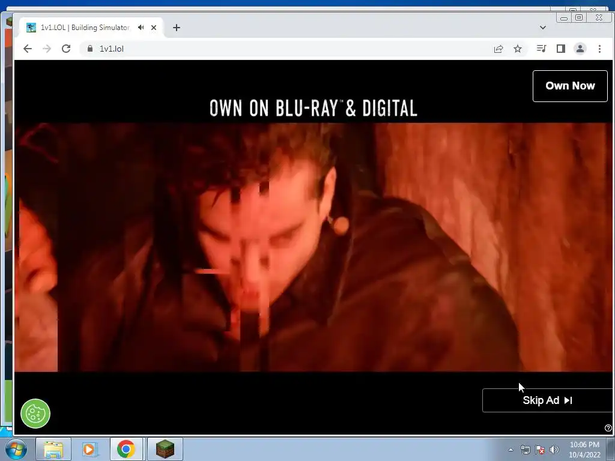Share this page icon

coord(498,49)
